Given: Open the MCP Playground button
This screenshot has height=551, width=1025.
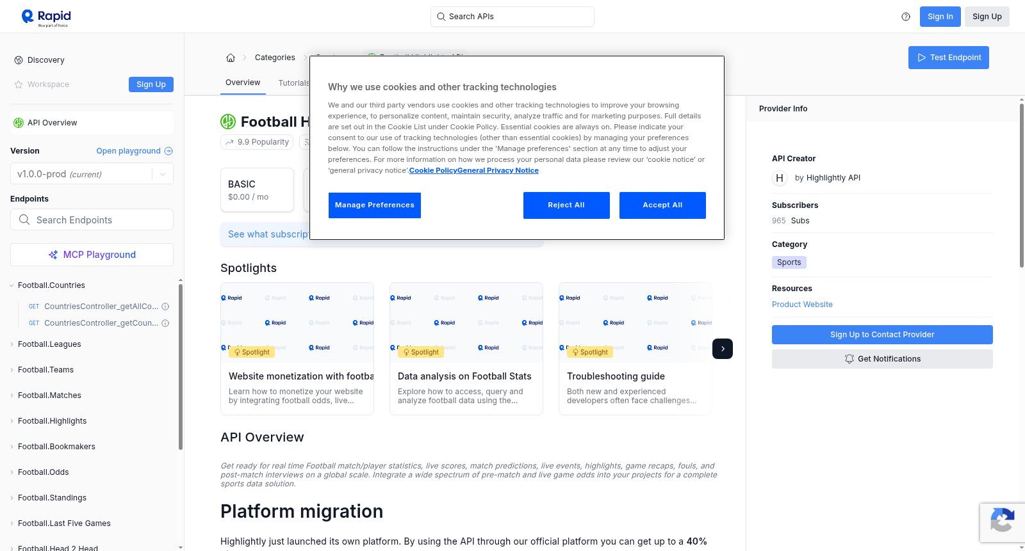Looking at the screenshot, I should (x=92, y=255).
